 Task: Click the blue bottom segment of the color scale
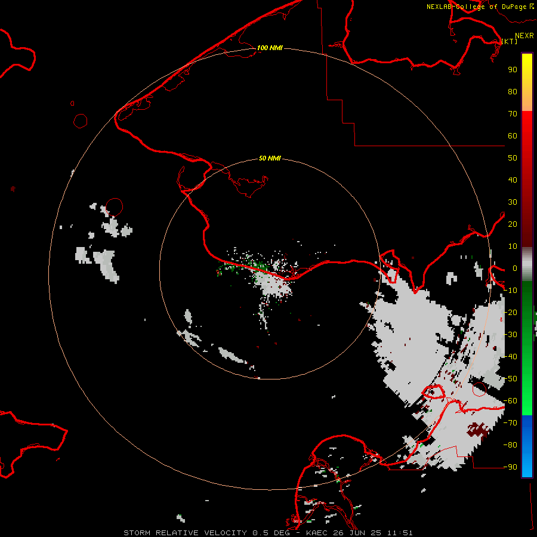(x=527, y=446)
